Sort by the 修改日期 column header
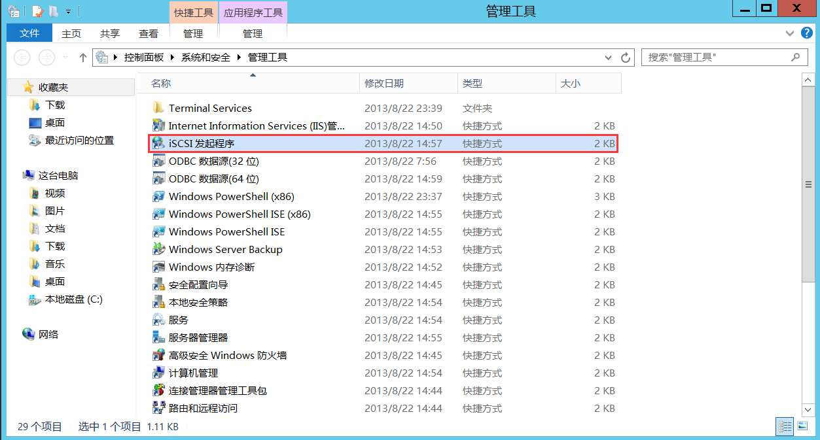The width and height of the screenshot is (820, 440). coord(408,83)
